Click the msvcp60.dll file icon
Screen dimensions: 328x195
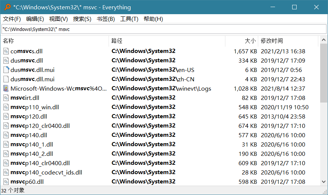[6, 182]
